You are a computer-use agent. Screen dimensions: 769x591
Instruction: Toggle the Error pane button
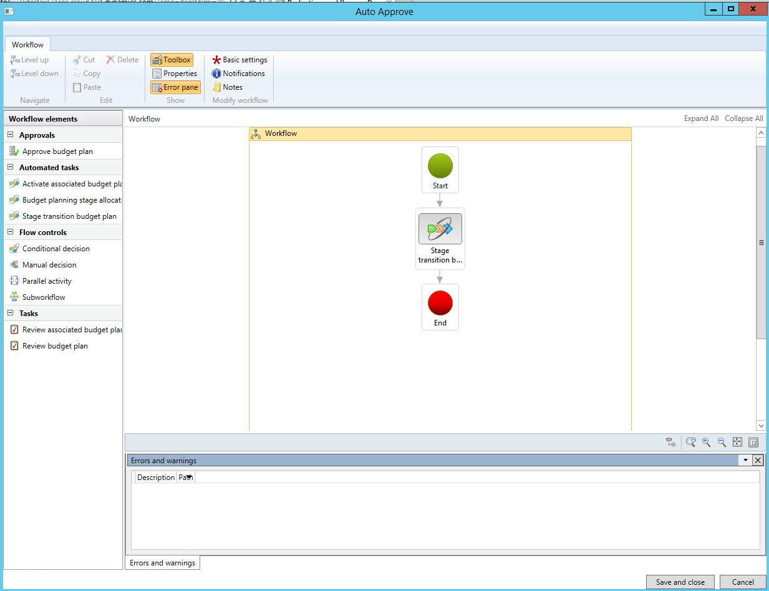click(175, 87)
